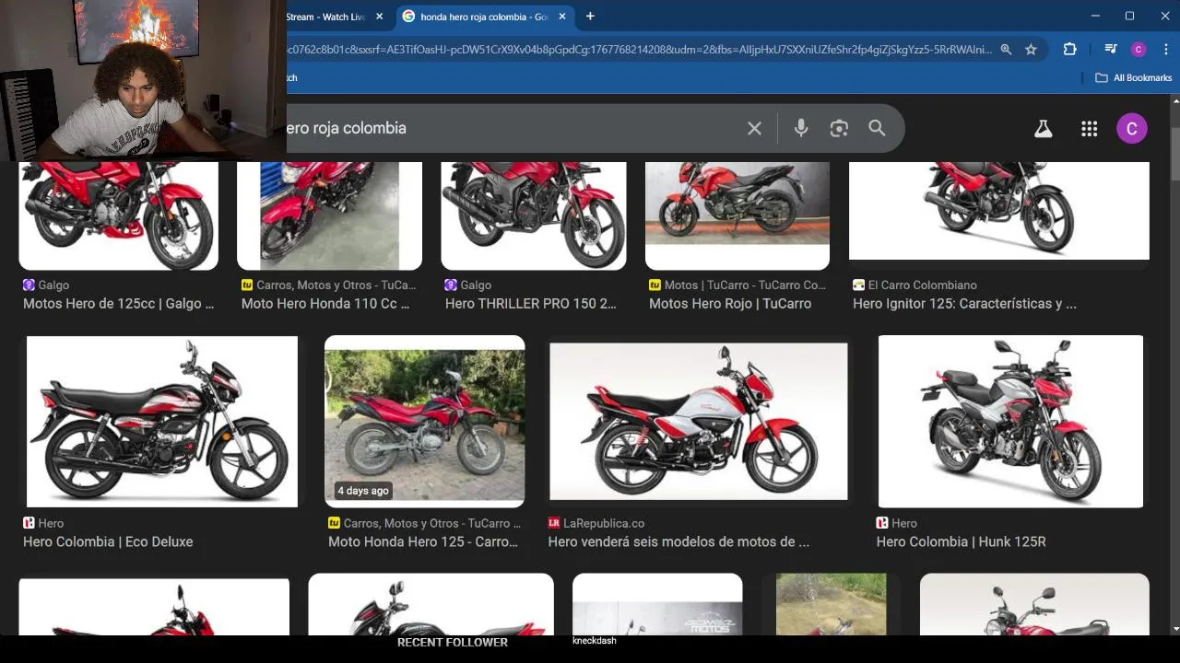Screen dimensions: 1180x663
Task: Open the Motos Hero Rojo TuCarro image
Action: 737,215
